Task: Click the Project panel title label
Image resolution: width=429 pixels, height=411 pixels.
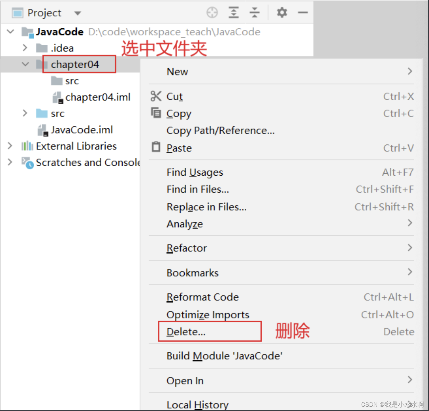Action: (x=44, y=13)
